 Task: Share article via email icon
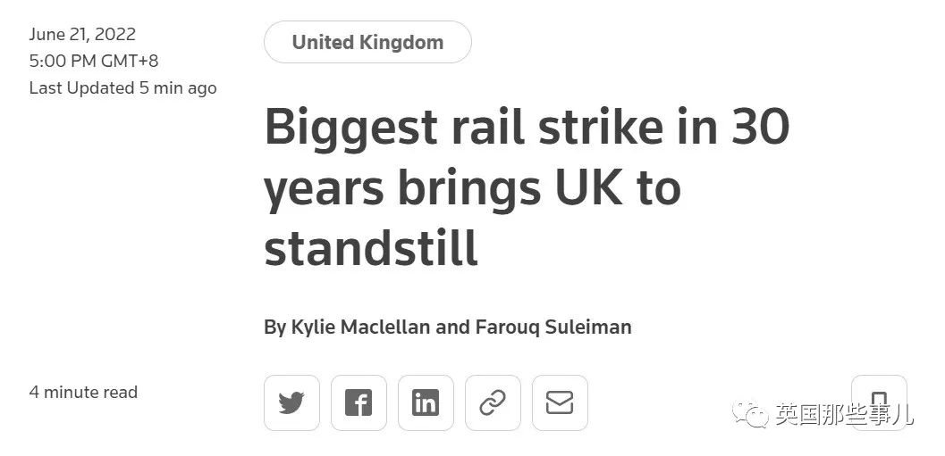(560, 402)
